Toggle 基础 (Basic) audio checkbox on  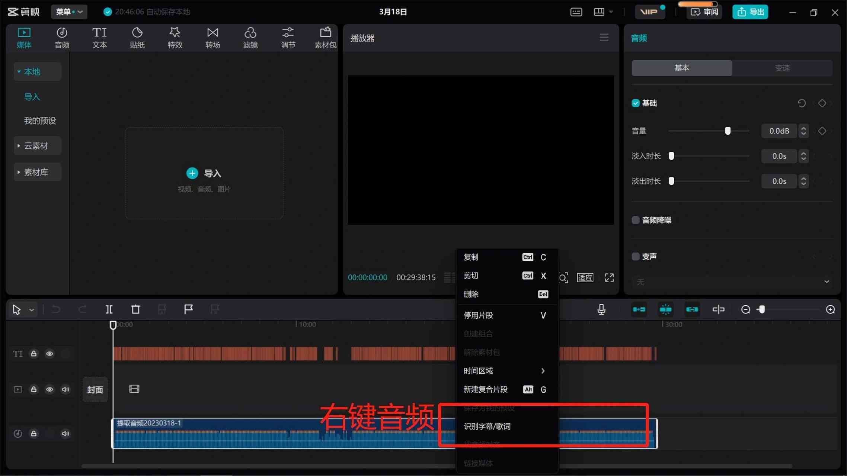click(635, 103)
